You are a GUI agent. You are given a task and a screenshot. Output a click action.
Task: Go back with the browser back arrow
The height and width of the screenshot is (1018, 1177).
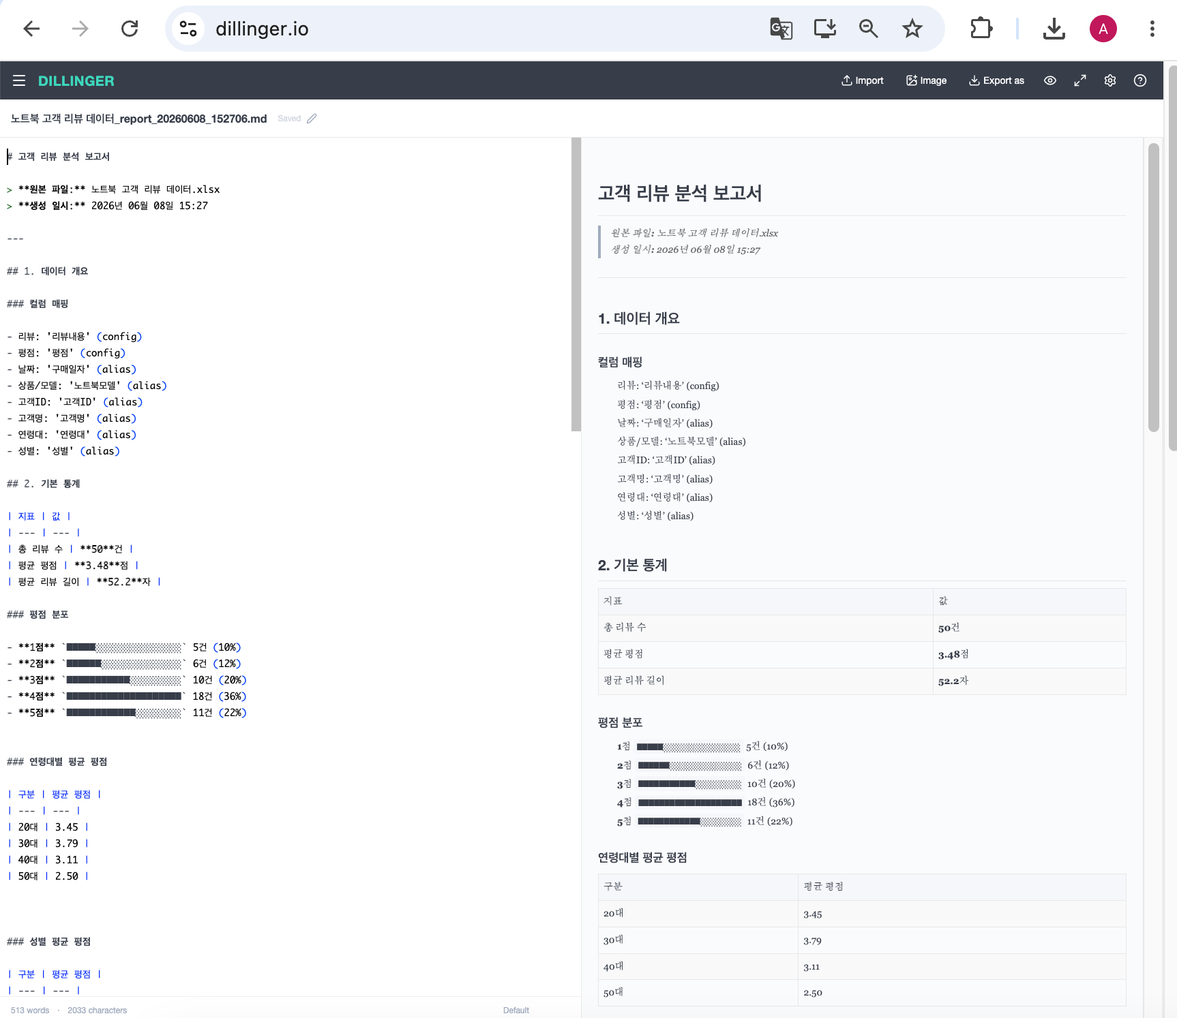tap(31, 29)
